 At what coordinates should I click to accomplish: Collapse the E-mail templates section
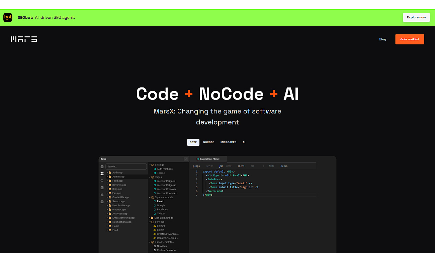pyautogui.click(x=150, y=242)
